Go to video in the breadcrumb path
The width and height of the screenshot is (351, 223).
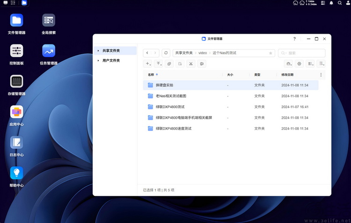point(203,53)
